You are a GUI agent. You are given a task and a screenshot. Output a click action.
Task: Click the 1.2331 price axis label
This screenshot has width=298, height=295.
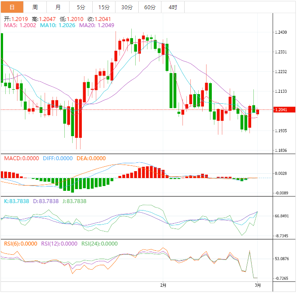[281, 52]
